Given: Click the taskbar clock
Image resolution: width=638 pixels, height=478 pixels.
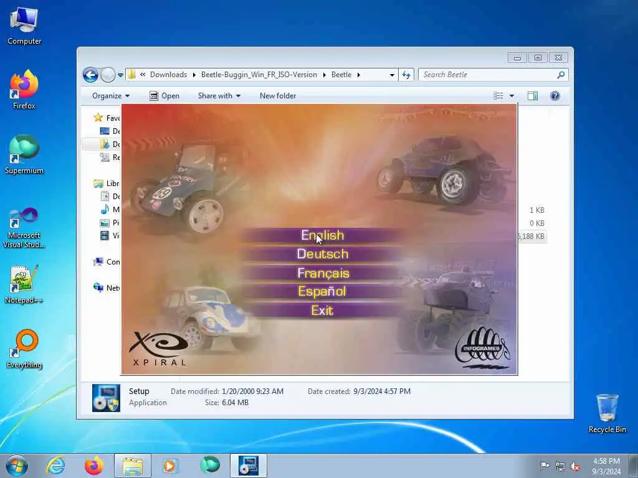Looking at the screenshot, I should tap(606, 466).
